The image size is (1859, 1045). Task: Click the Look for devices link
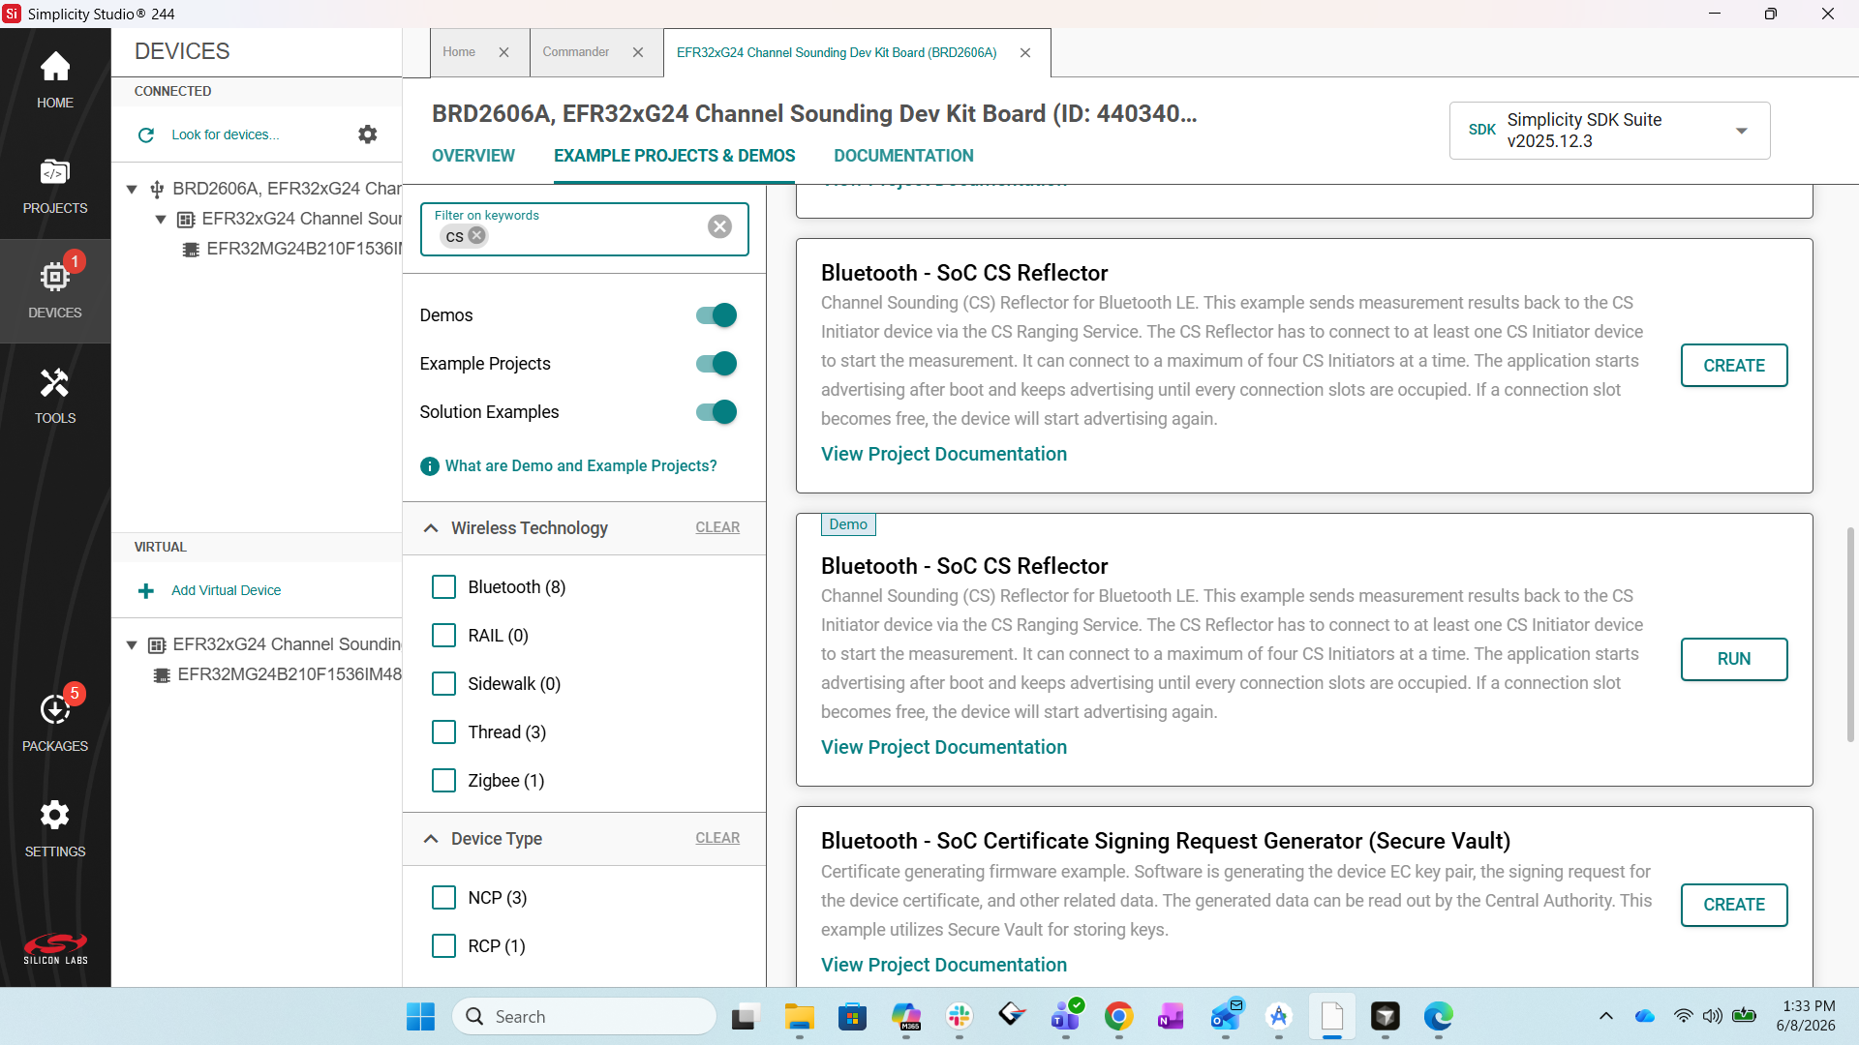[x=225, y=135]
